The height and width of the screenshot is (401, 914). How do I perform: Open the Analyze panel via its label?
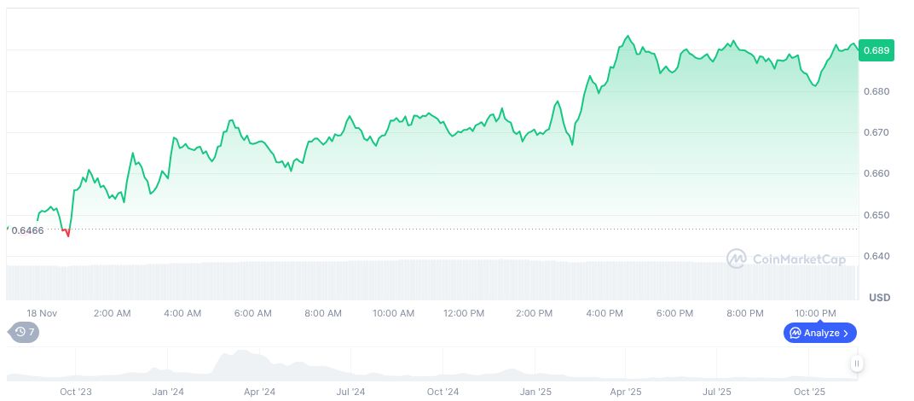click(x=821, y=333)
